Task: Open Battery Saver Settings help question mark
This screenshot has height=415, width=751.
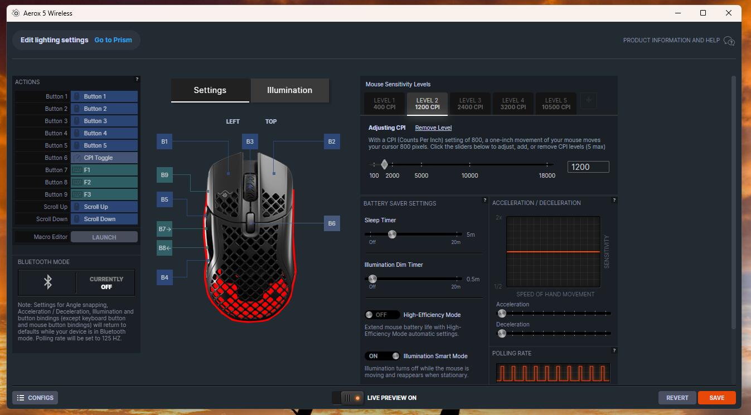Action: pos(485,199)
